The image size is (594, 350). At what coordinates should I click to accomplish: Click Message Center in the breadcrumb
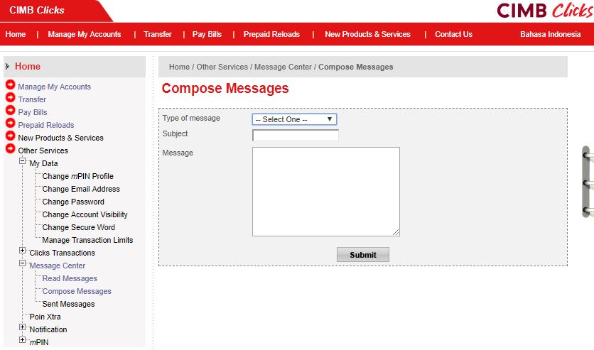coord(283,67)
